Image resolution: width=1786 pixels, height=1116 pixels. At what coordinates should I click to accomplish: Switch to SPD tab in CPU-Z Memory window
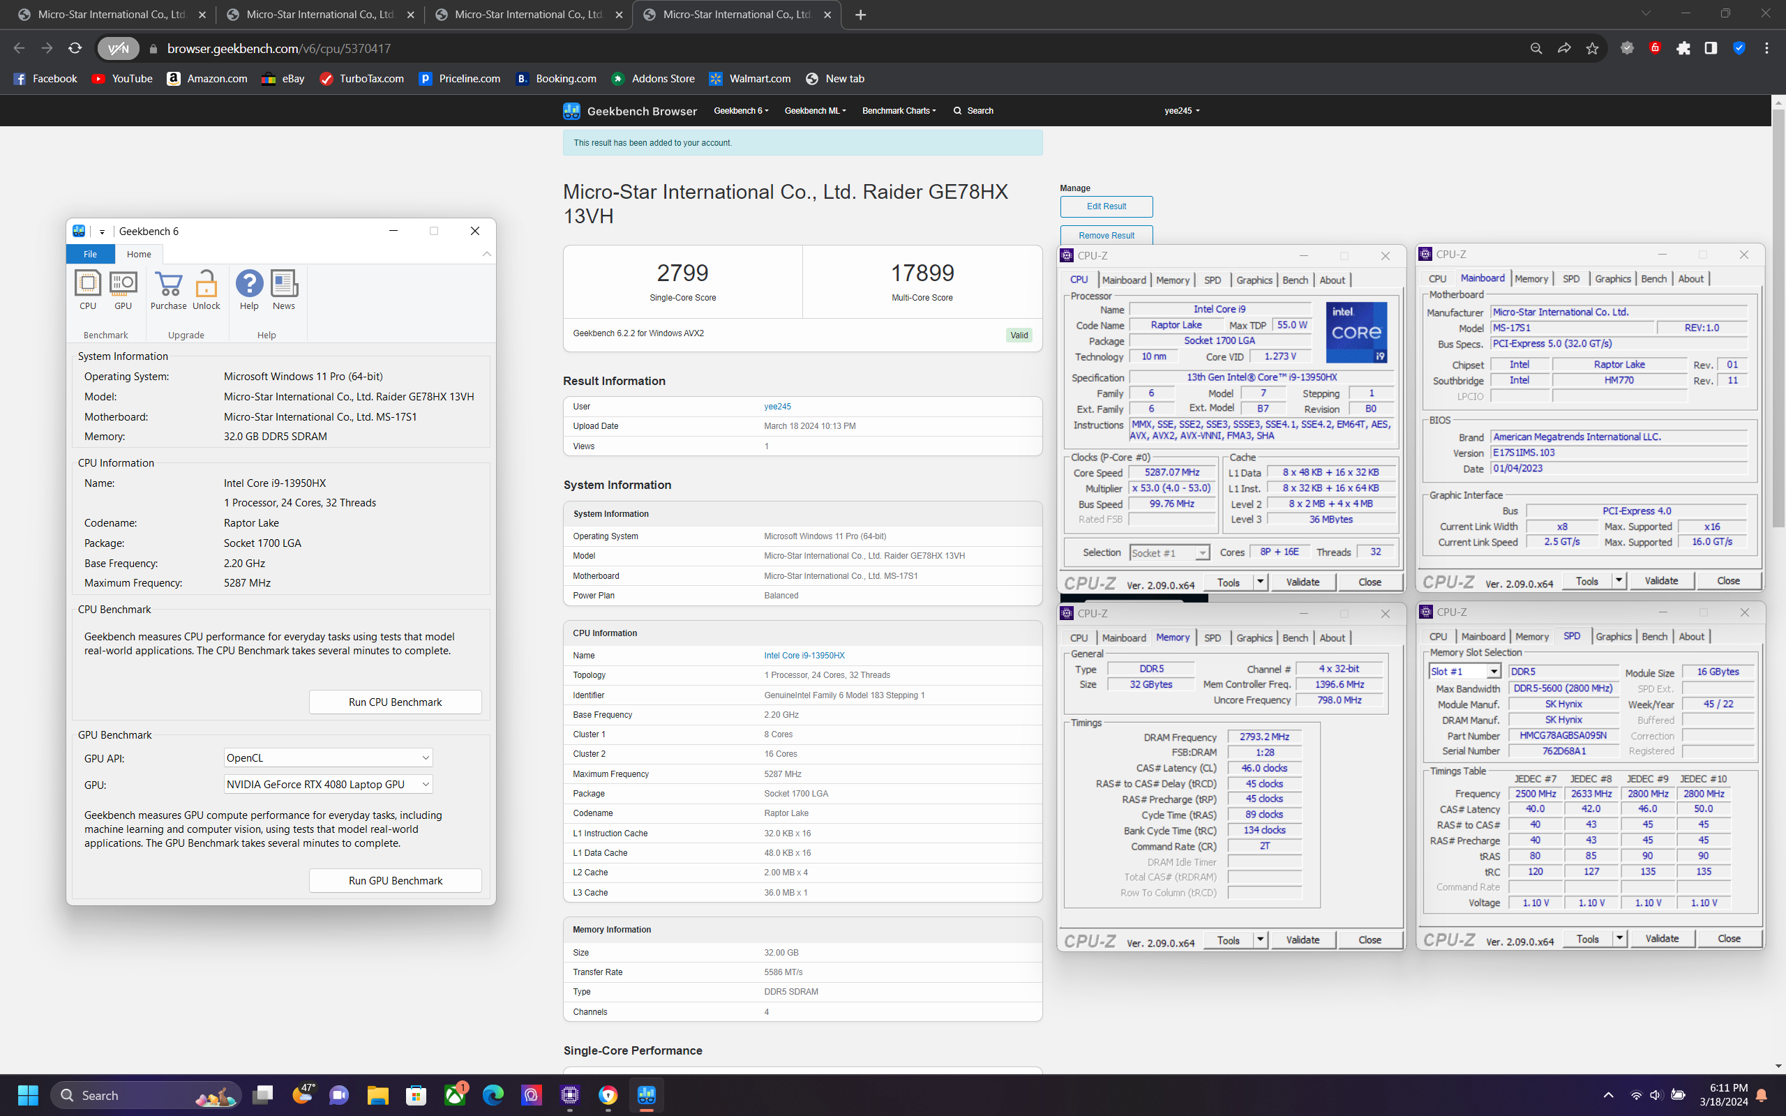click(x=1212, y=638)
